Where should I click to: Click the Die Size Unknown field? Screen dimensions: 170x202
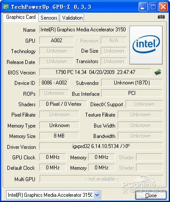[114, 51]
